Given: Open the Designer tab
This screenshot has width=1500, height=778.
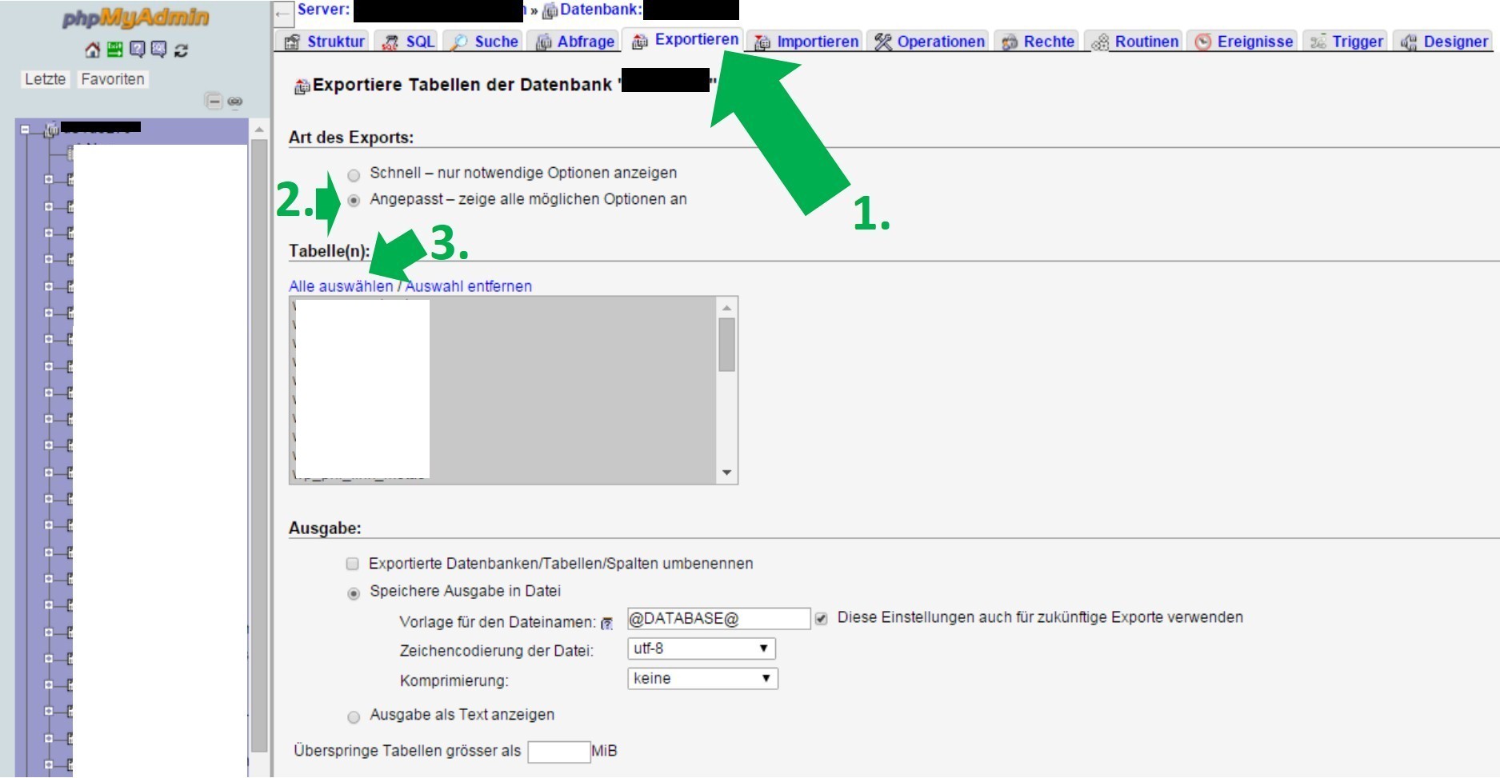Looking at the screenshot, I should [x=1443, y=42].
